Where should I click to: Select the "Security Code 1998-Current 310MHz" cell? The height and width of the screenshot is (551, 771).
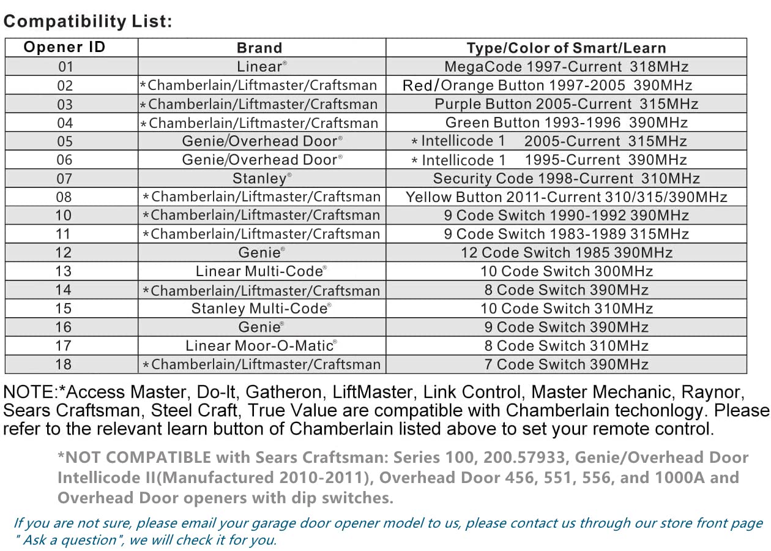[x=566, y=179]
